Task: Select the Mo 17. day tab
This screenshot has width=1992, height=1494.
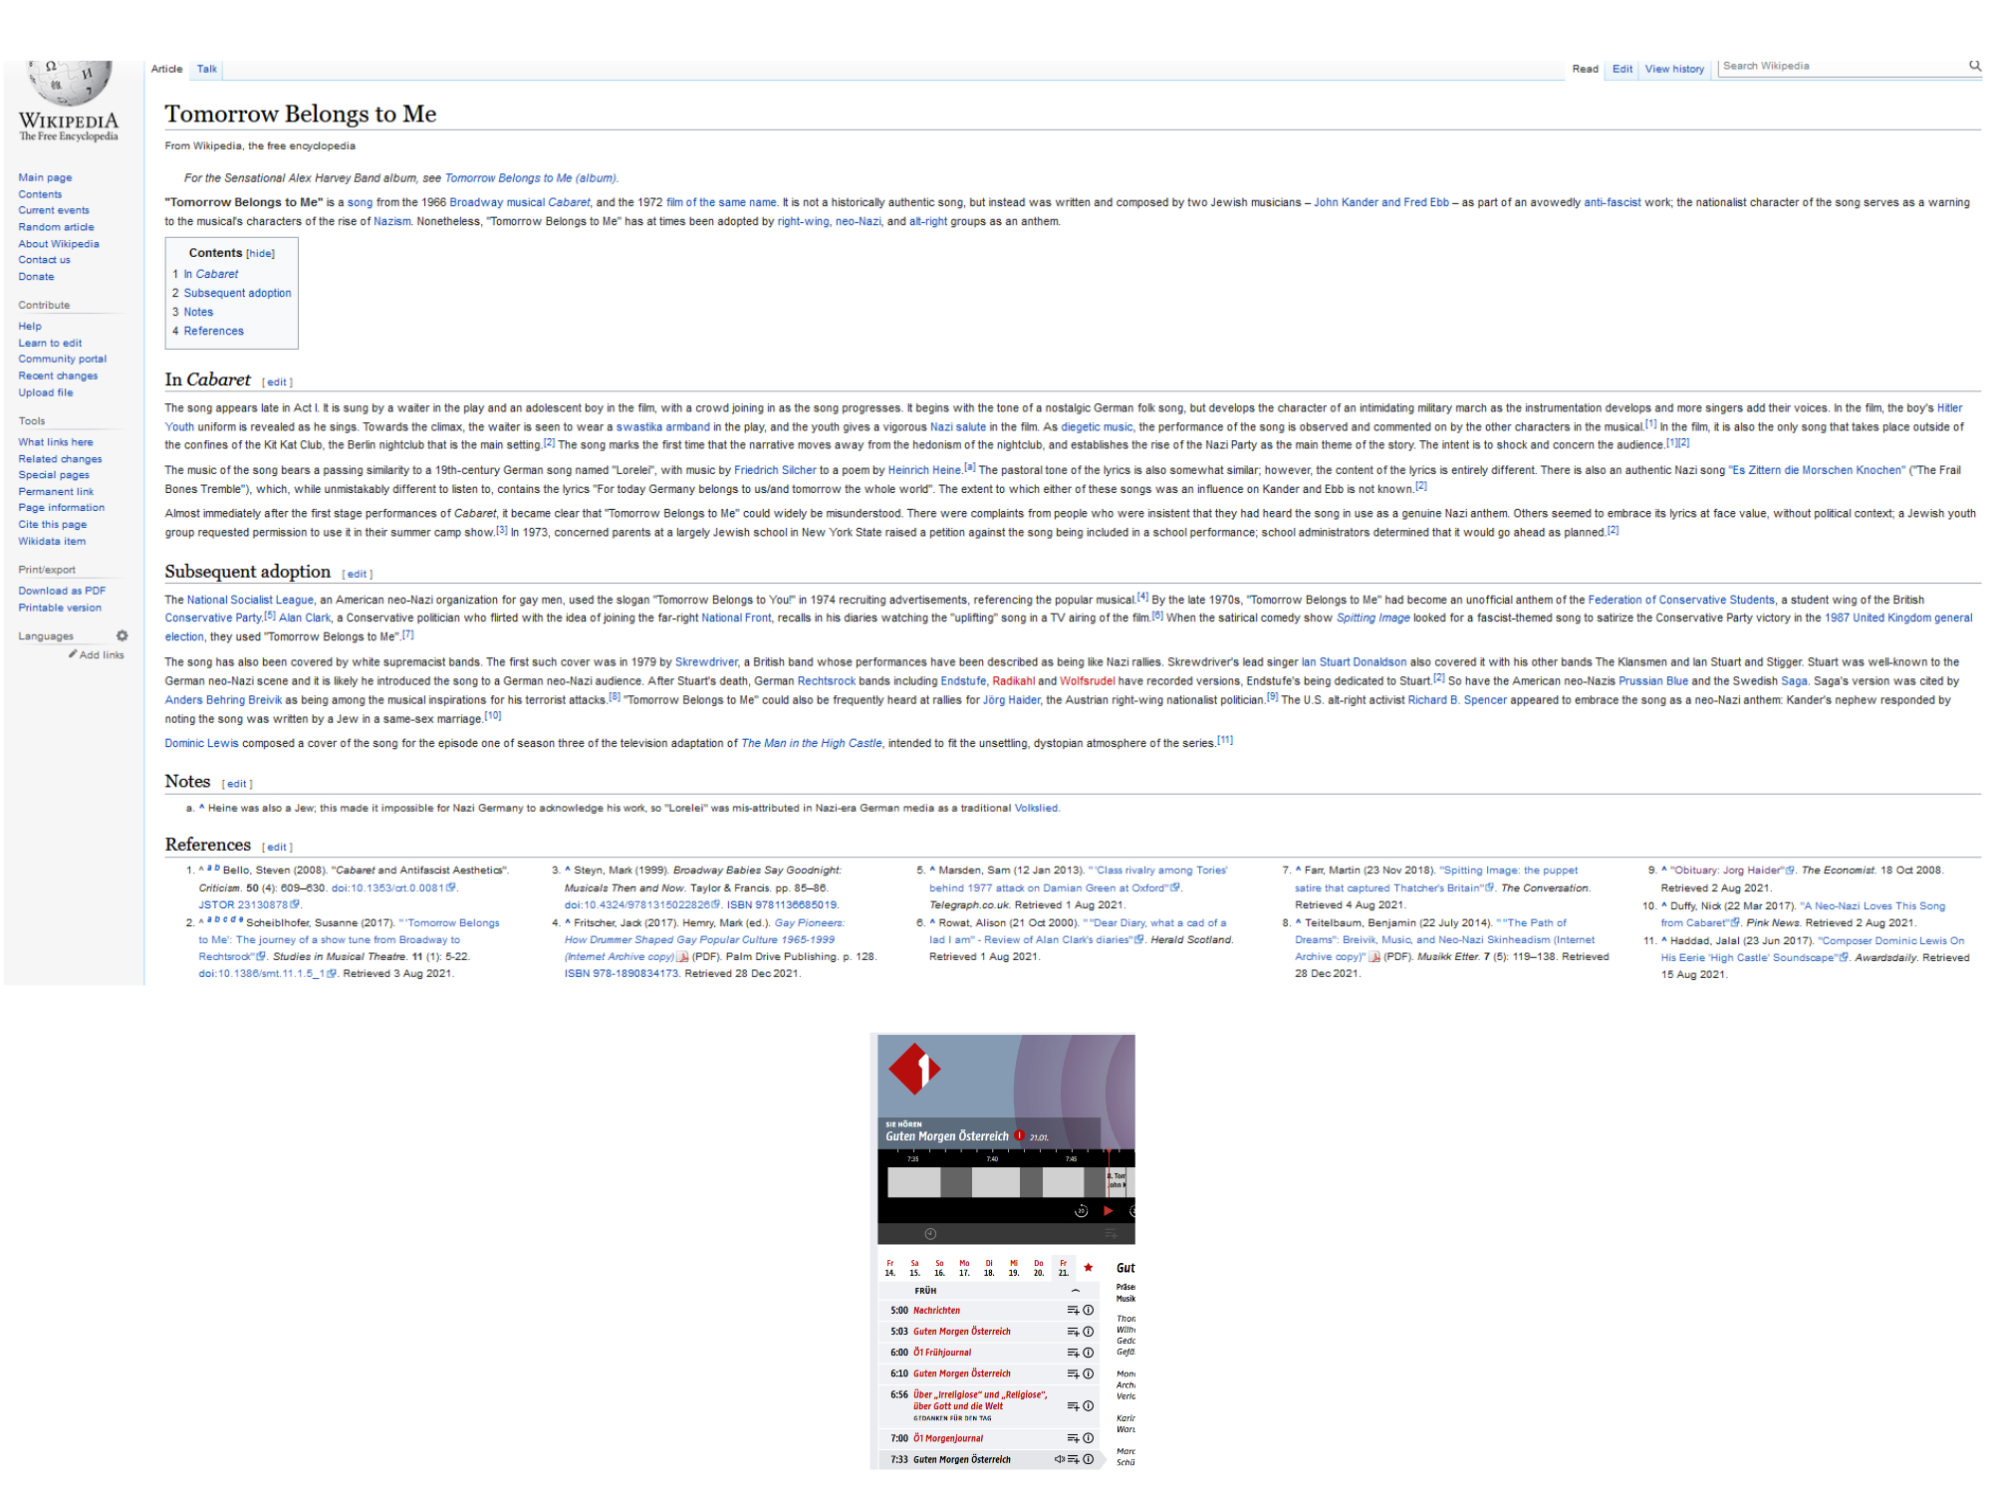Action: (964, 1268)
